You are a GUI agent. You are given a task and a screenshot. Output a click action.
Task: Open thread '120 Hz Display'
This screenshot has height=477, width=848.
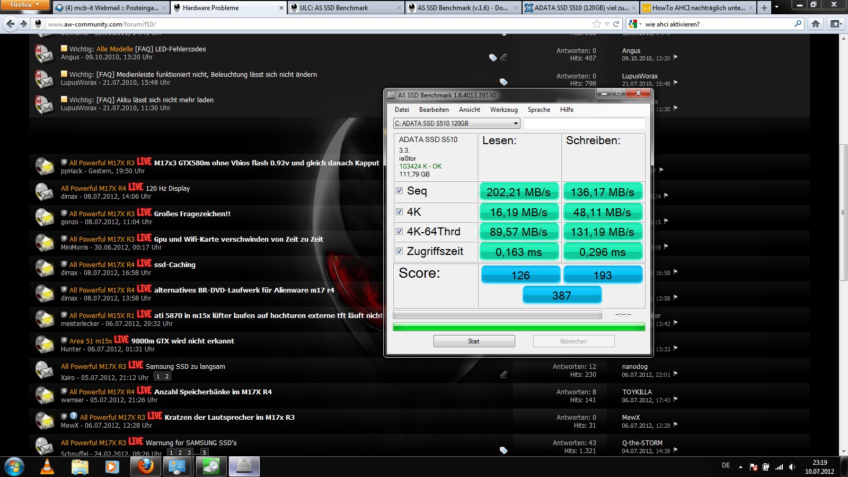[167, 188]
